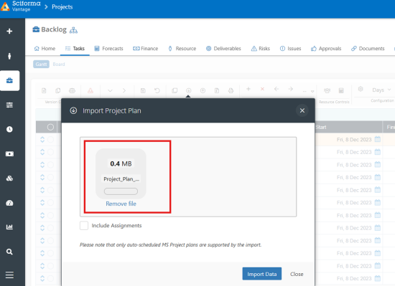Click the import download toolbar icon

(188, 90)
